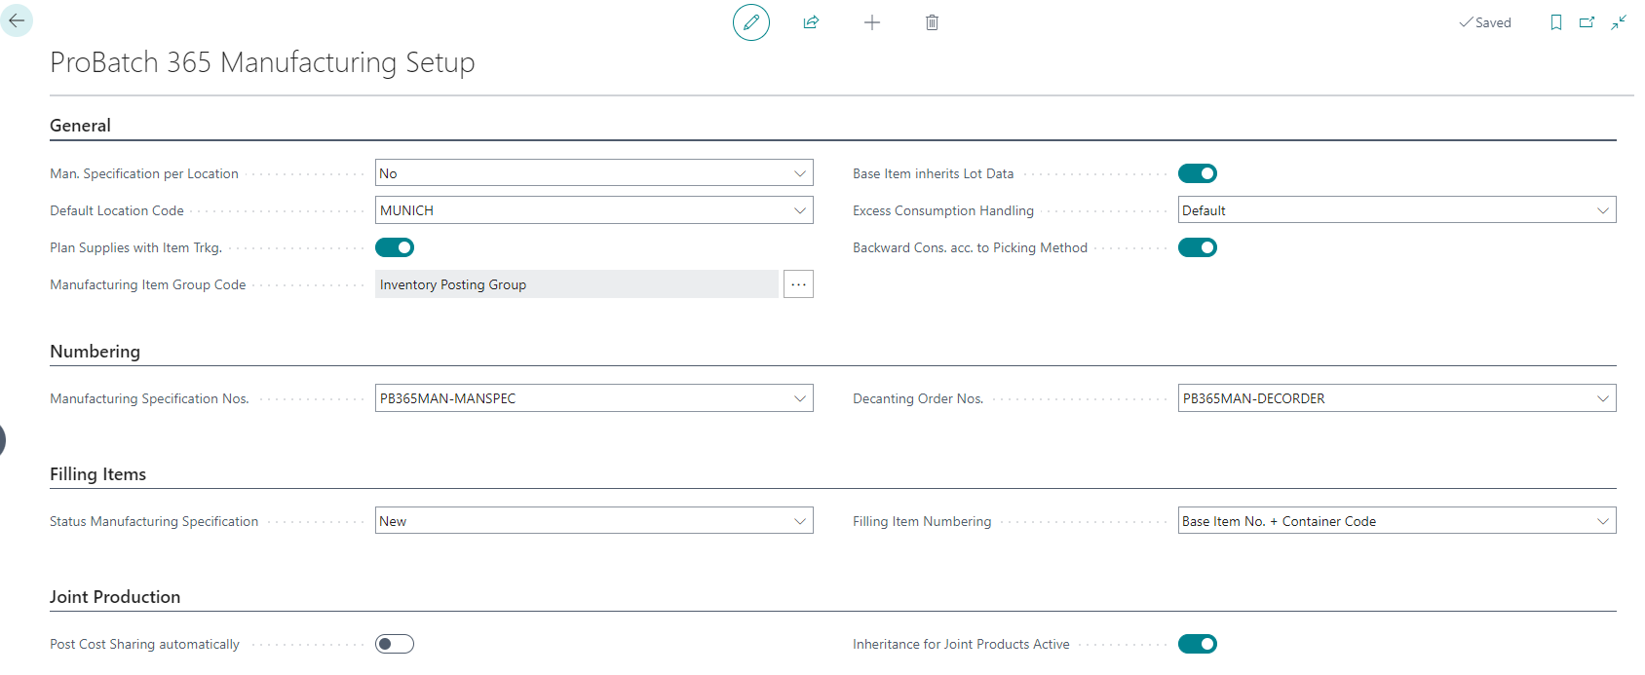
Task: Collapse the Filling Items section header
Action: [97, 474]
